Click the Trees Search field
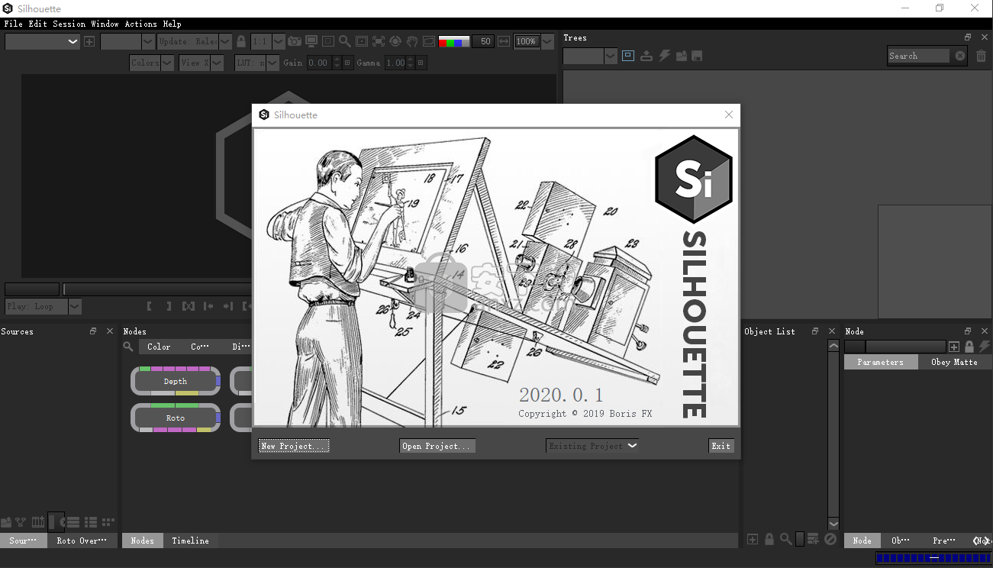993x568 pixels. (919, 56)
